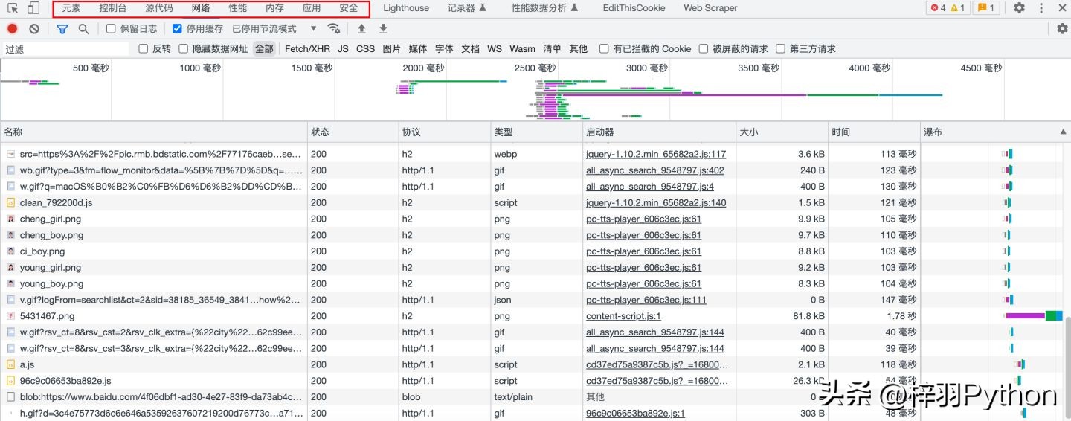Open the Web Scraper tab
Image resolution: width=1071 pixels, height=421 pixels.
(x=710, y=8)
